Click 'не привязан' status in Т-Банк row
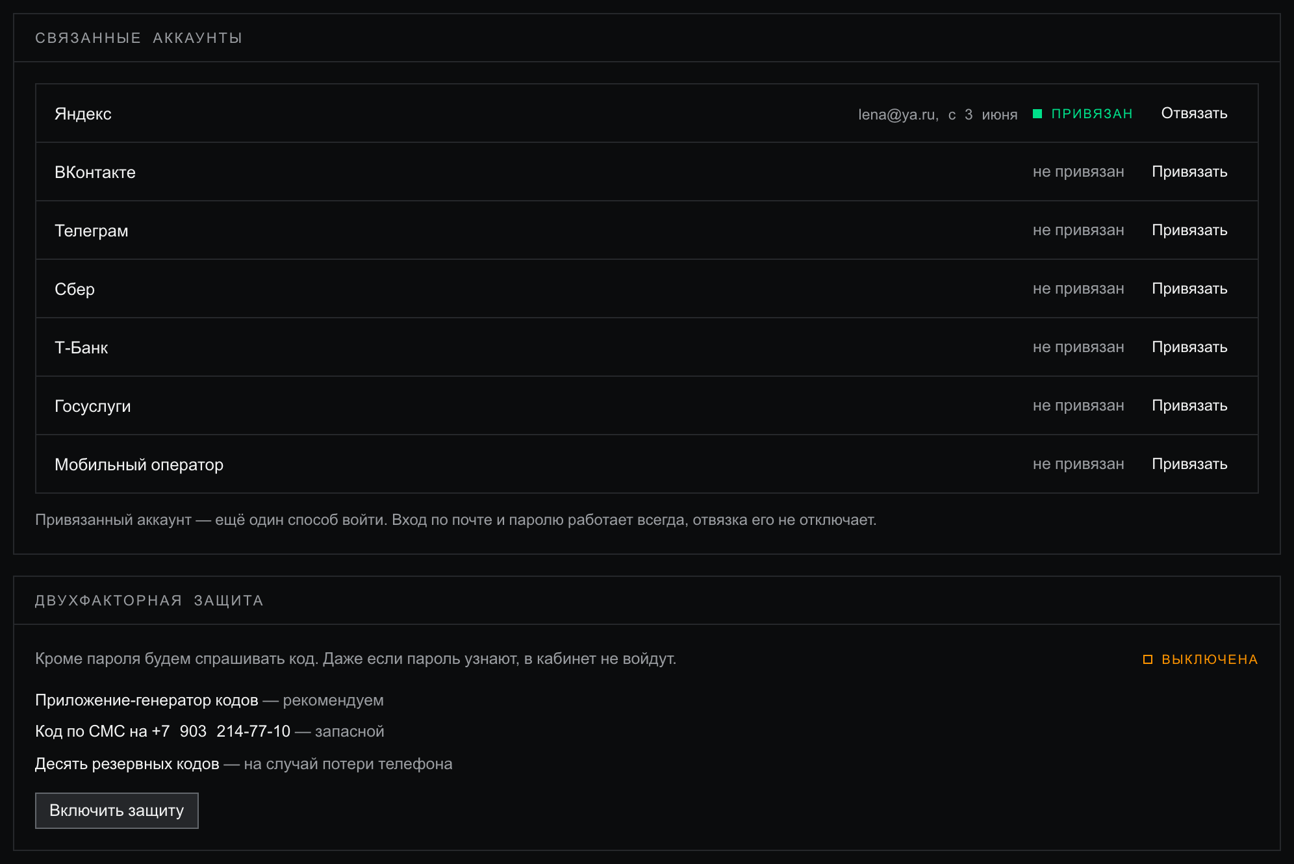 [x=1078, y=347]
